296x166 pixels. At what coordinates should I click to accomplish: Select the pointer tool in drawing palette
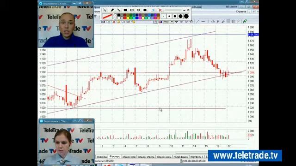coord(105,10)
